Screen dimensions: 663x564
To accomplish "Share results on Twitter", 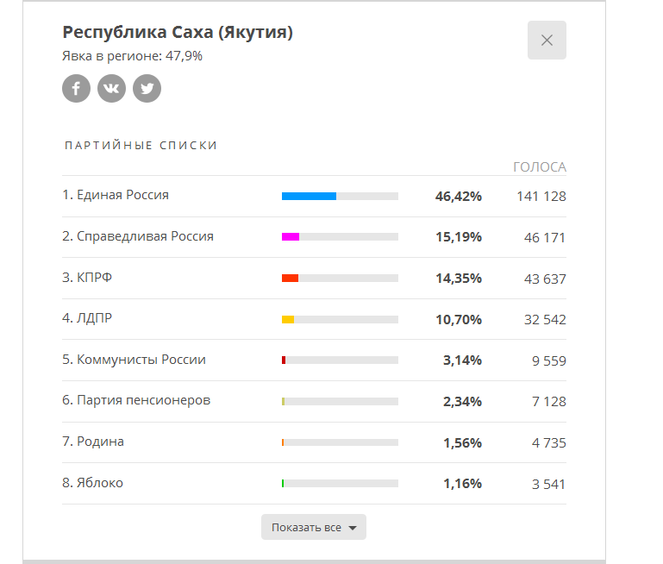I will (147, 88).
